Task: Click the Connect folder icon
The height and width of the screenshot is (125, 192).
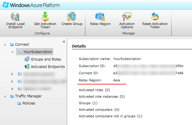Action: pyautogui.click(x=12, y=45)
